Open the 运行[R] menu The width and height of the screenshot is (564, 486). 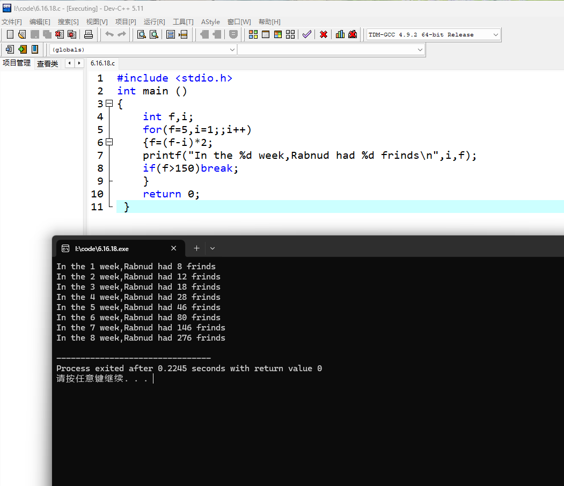point(155,22)
